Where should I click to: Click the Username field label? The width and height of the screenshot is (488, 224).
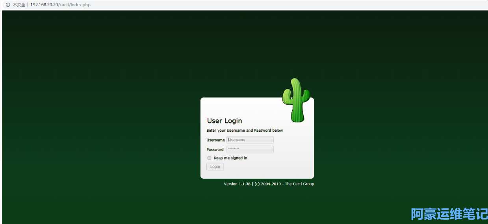(215, 140)
